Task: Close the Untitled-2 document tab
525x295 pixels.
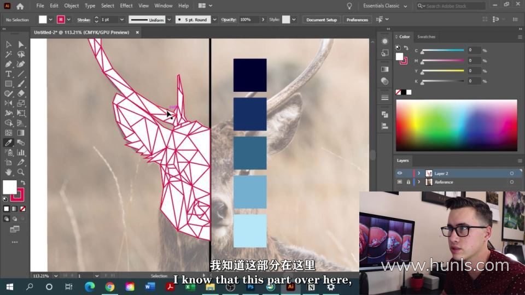Action: 137,32
